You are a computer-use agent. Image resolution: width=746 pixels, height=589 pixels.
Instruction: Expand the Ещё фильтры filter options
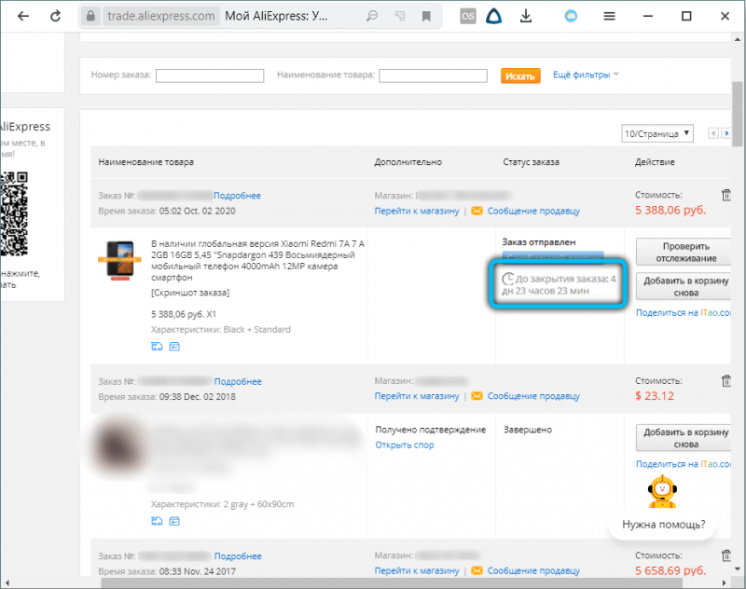point(586,75)
